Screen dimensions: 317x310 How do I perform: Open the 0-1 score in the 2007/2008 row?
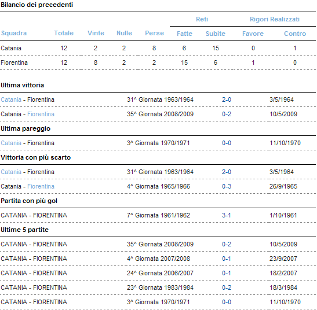pos(226,259)
